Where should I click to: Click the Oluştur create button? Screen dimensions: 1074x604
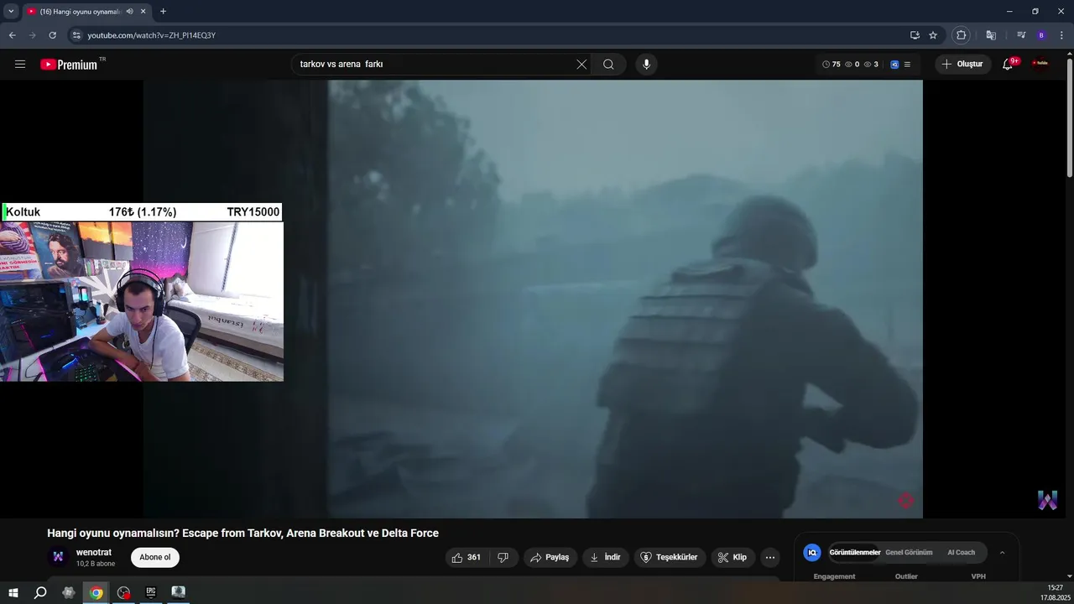tap(963, 64)
